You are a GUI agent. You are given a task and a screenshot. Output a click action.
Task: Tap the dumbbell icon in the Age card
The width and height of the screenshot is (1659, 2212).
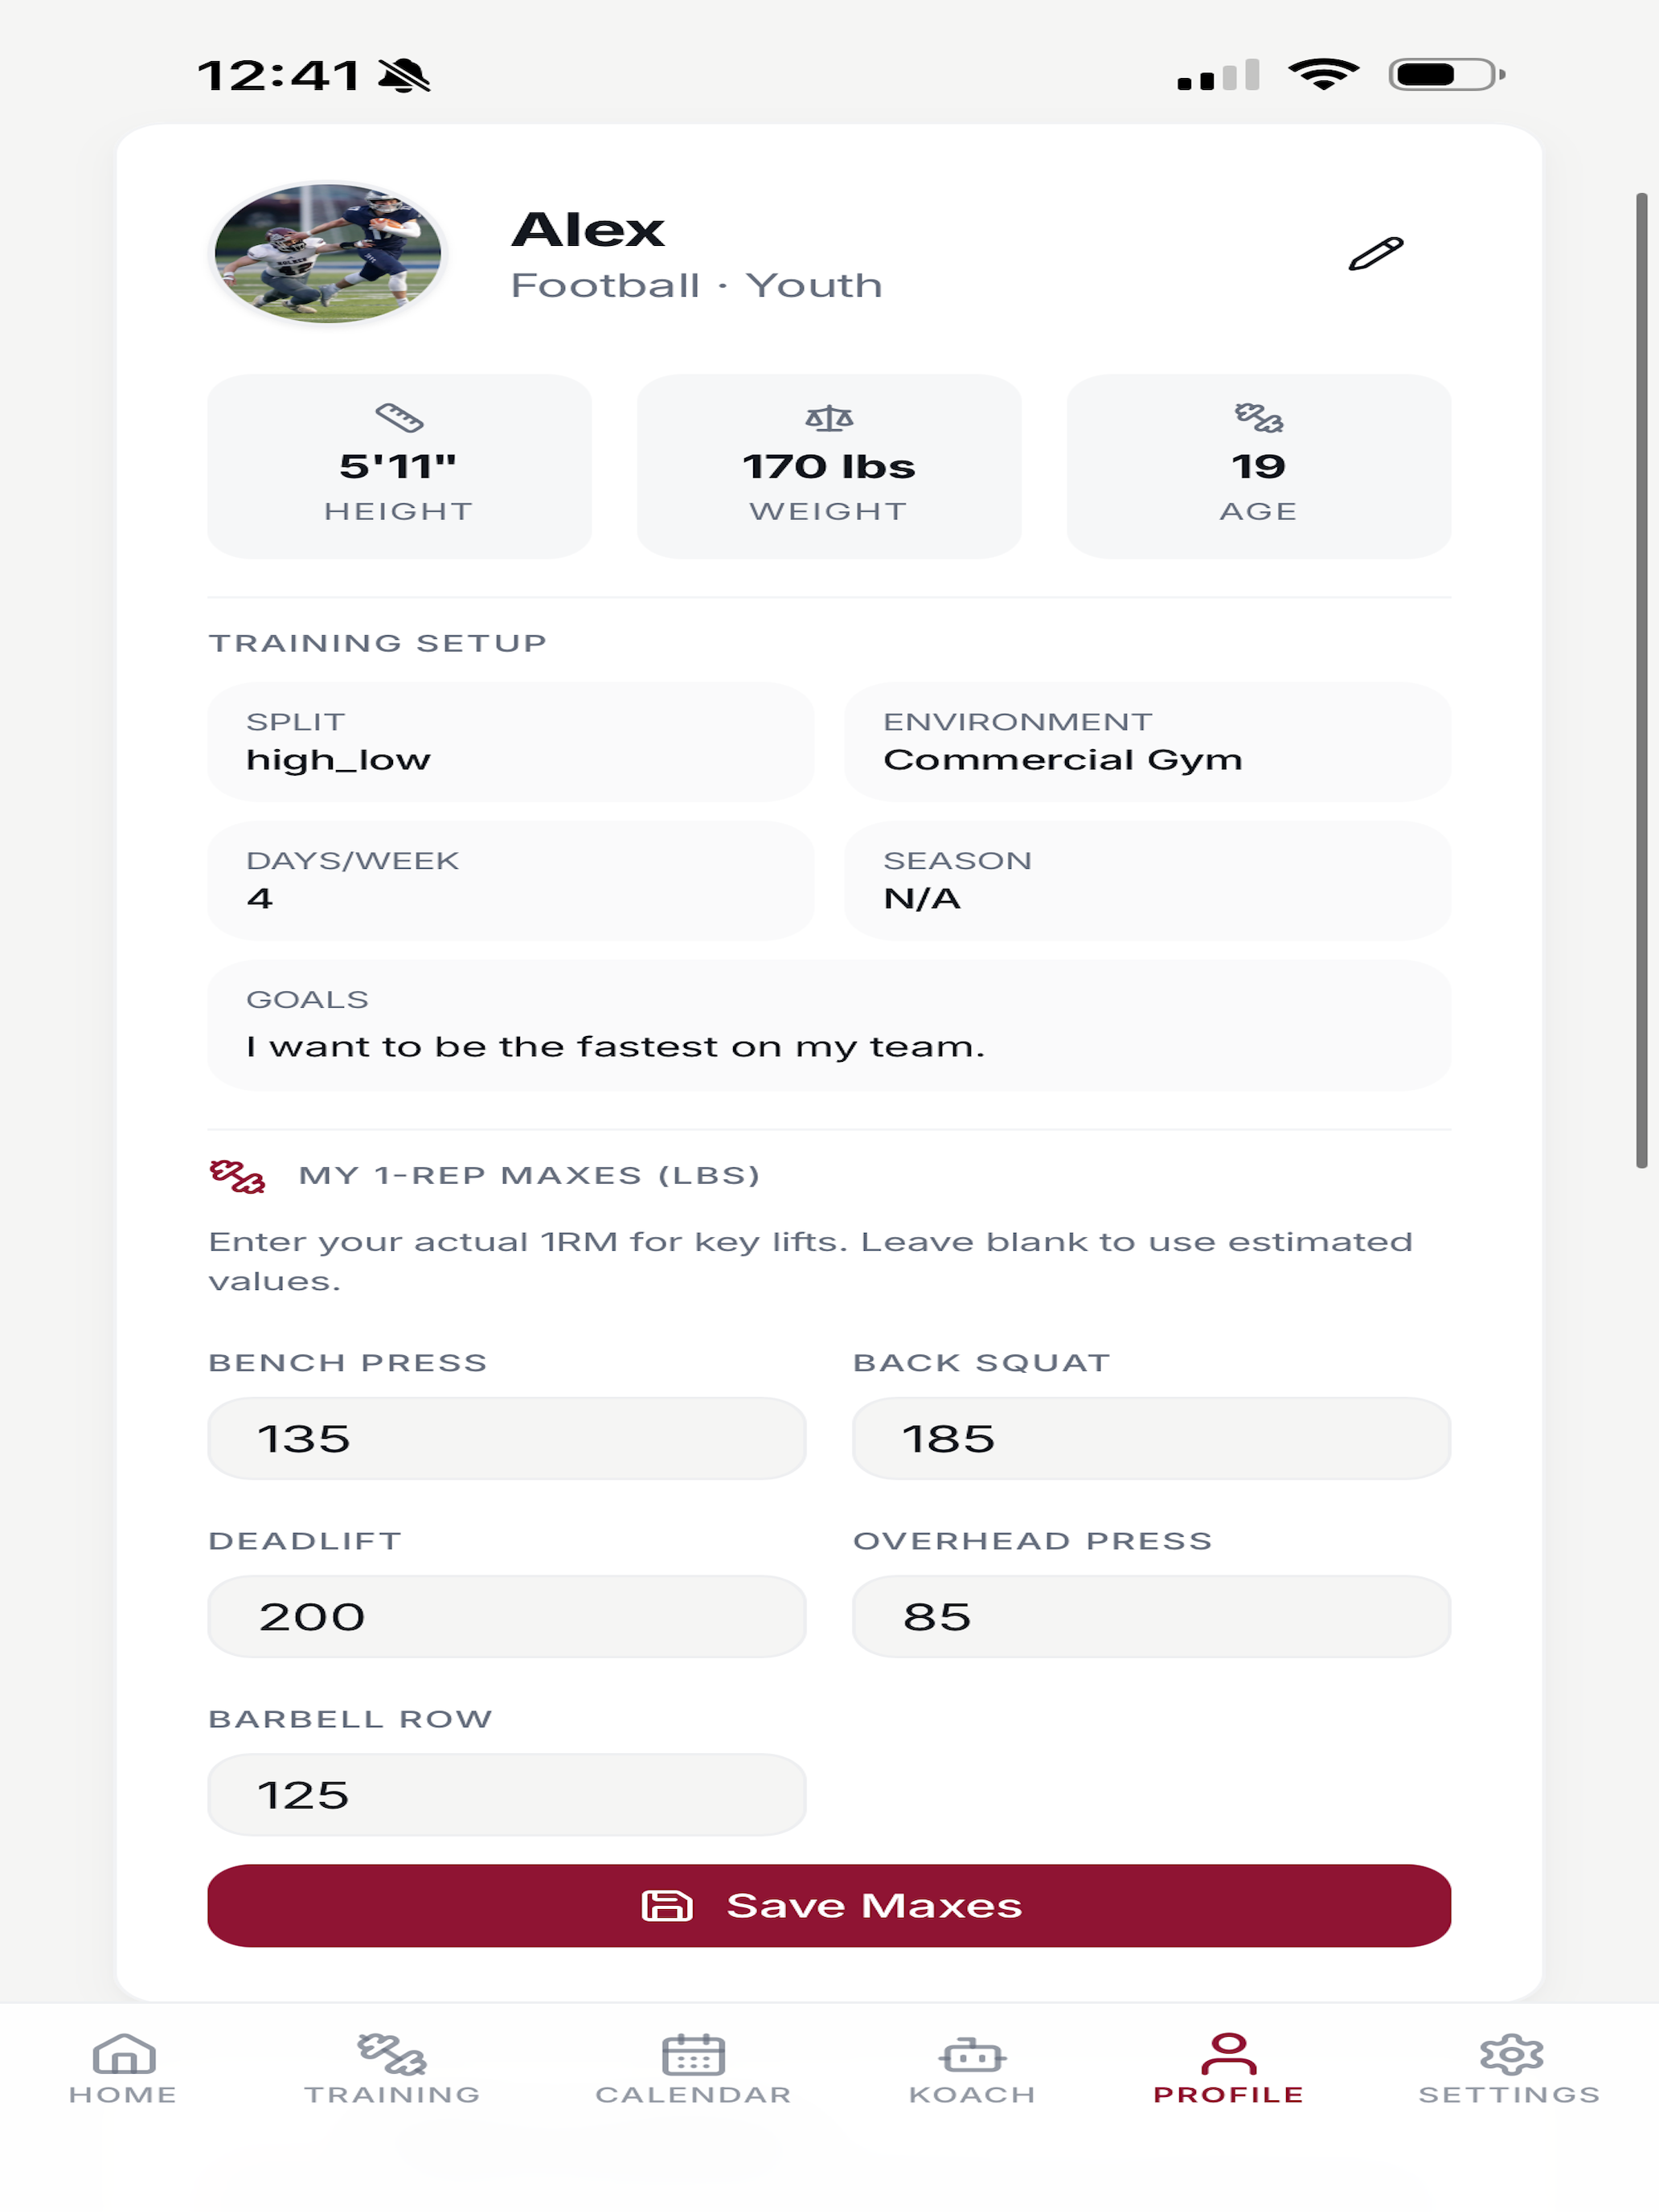(1258, 417)
